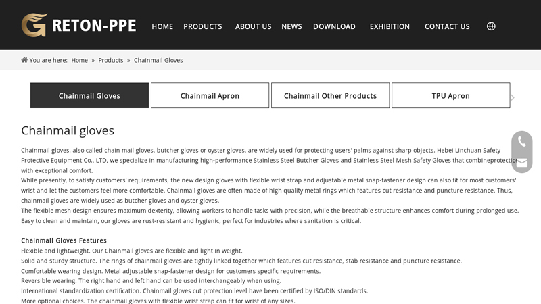
Task: Switch to the Chainmail Apron tab
Action: [210, 96]
